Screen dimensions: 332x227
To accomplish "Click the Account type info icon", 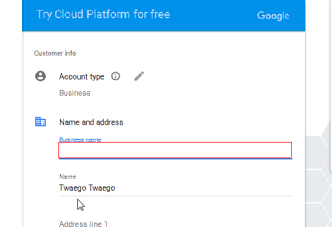I will point(115,76).
